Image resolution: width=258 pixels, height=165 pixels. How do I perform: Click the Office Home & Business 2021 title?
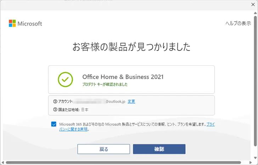123,77
